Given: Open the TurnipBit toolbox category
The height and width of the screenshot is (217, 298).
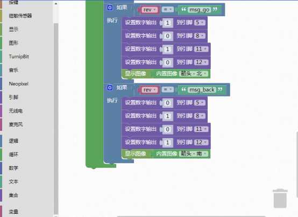Looking at the screenshot, I should (19, 57).
